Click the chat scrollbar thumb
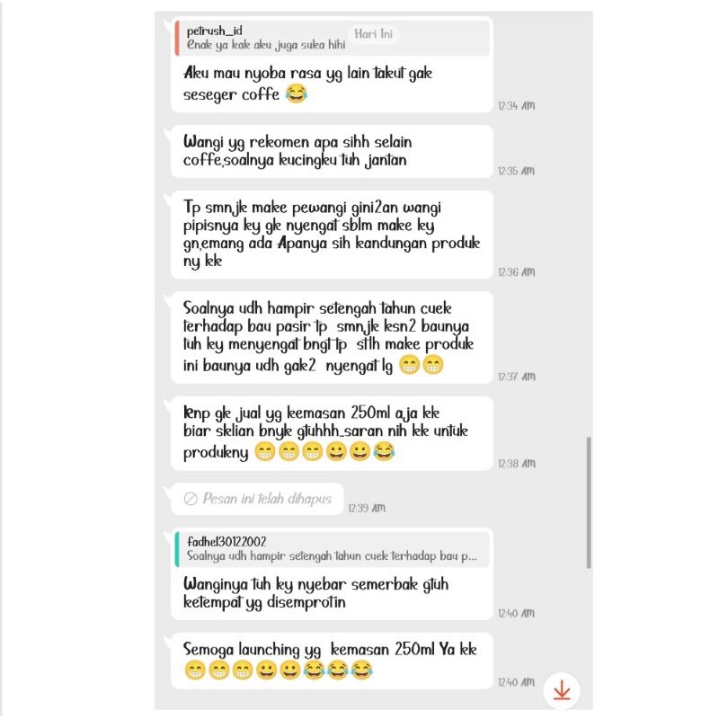Image resolution: width=719 pixels, height=719 pixels. click(x=589, y=502)
